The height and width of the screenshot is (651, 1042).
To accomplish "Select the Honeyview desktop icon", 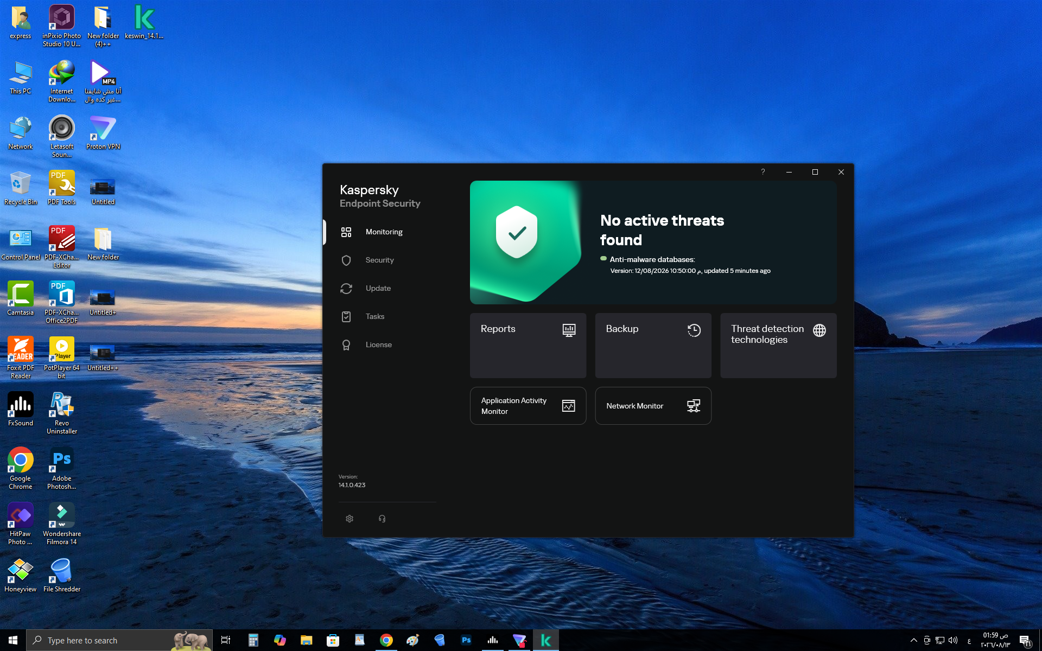I will tap(20, 575).
